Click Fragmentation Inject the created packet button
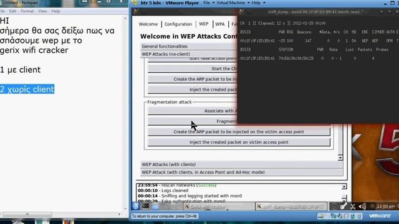This screenshot has height=224, width=399. pos(239,142)
